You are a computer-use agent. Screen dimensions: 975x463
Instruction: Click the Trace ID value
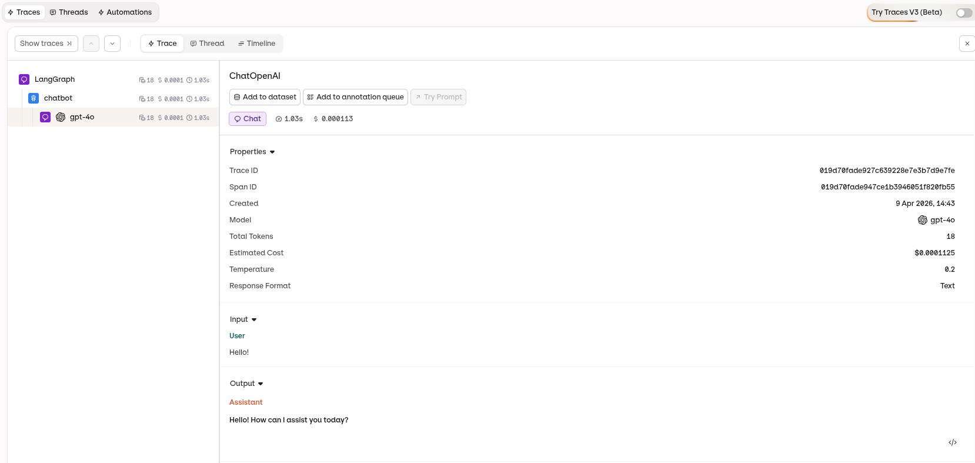click(x=887, y=171)
